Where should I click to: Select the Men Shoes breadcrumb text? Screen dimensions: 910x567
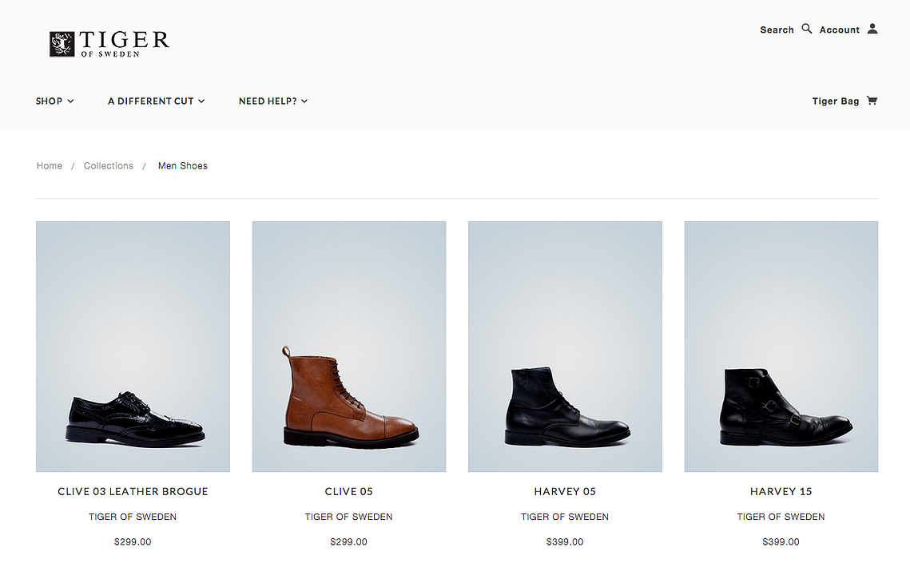click(183, 166)
